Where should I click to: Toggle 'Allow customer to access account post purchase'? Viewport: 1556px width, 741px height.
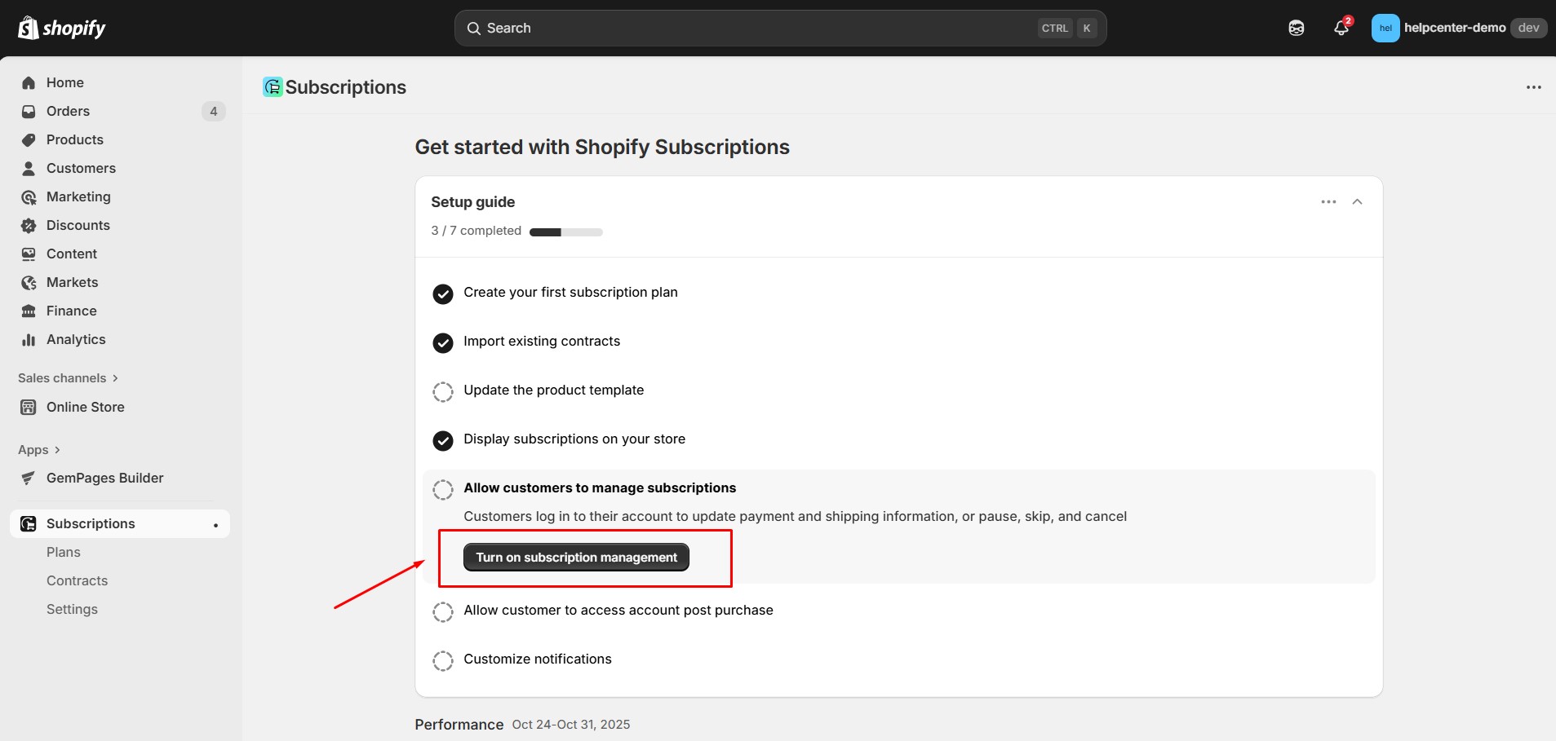pos(443,611)
